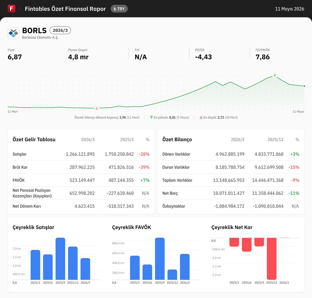Click the 2025/12 bar in Çeyreklik Net Kar
312x298 pixels.
(x=272, y=259)
